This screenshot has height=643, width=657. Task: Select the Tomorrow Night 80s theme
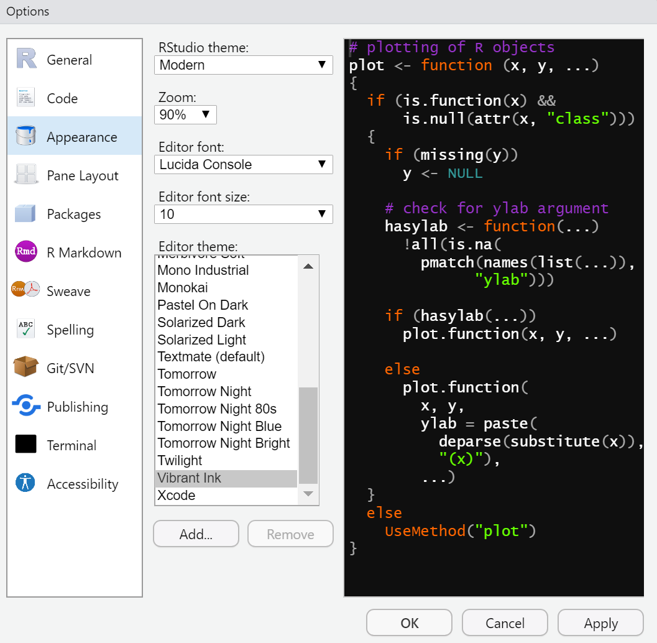(226, 409)
